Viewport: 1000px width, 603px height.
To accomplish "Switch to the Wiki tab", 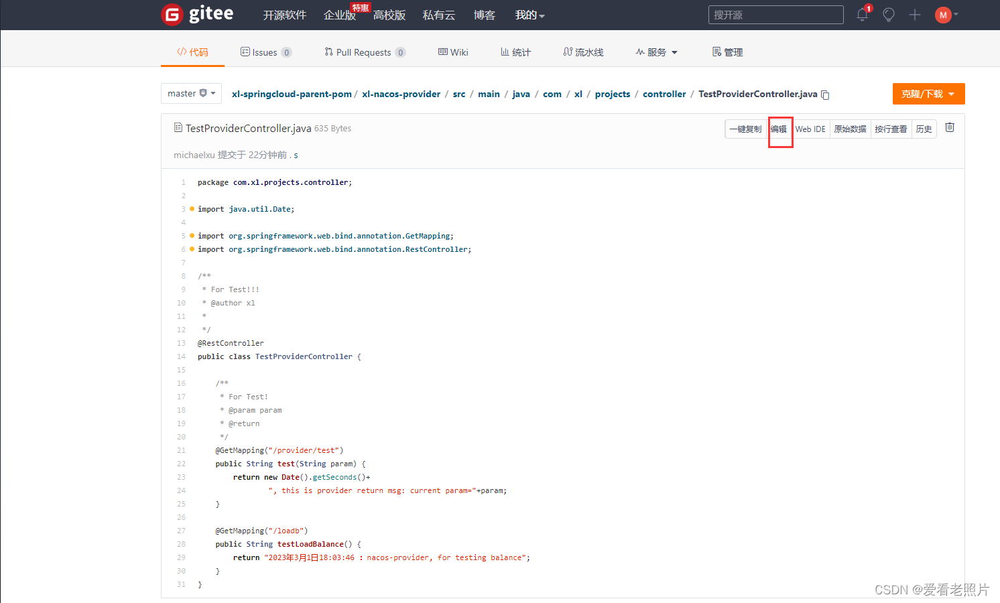I will tap(453, 52).
